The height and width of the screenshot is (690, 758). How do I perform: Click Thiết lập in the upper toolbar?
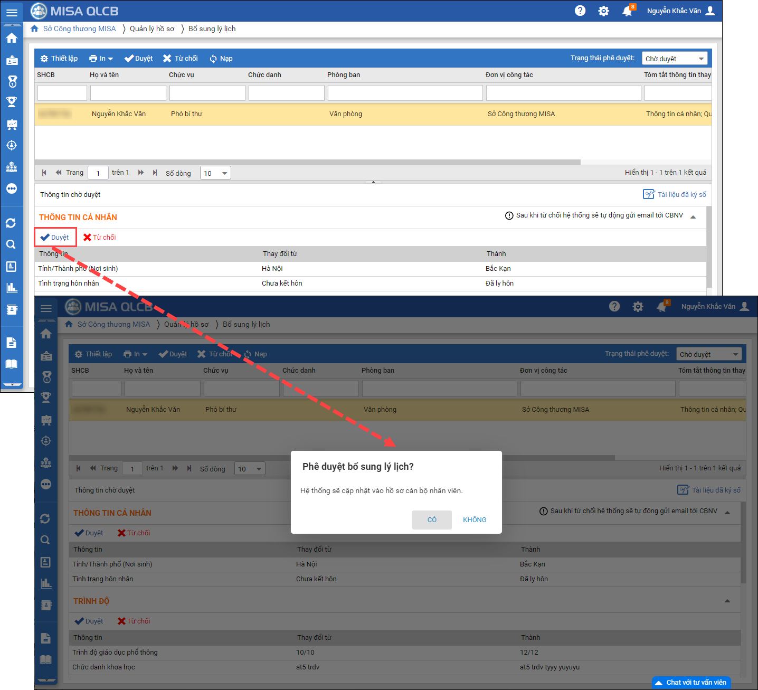pyautogui.click(x=59, y=59)
